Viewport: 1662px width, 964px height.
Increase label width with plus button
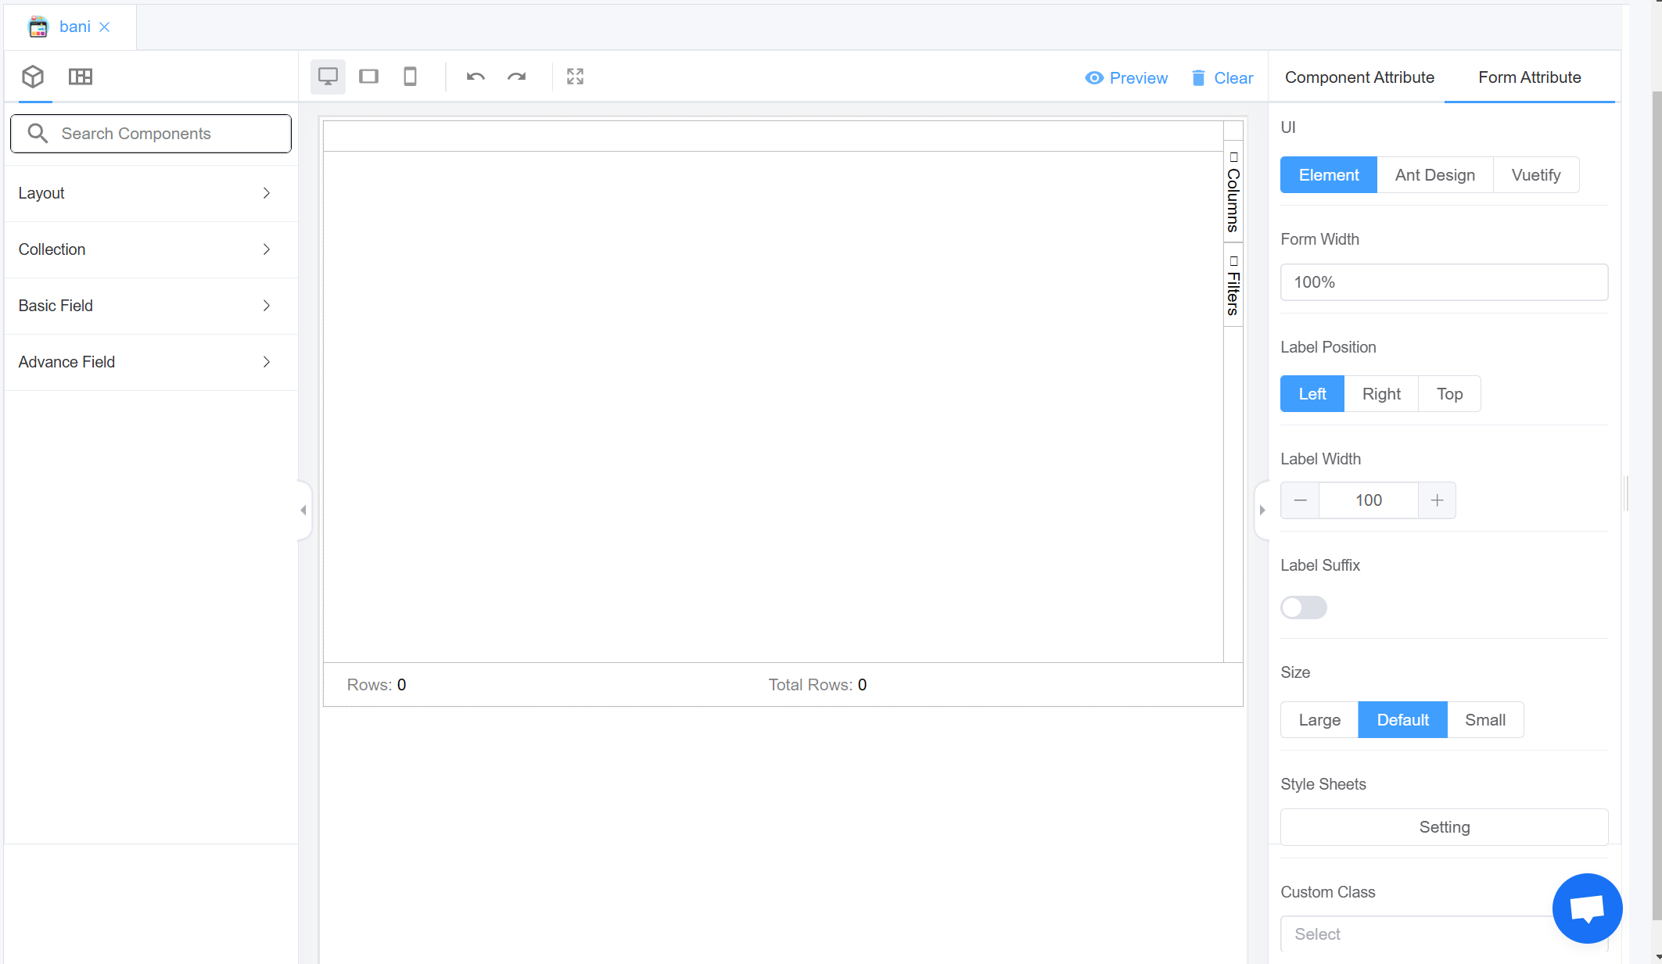pos(1437,500)
